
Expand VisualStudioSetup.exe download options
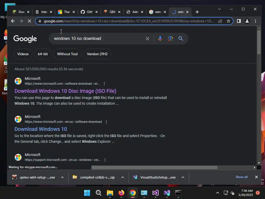183,177
